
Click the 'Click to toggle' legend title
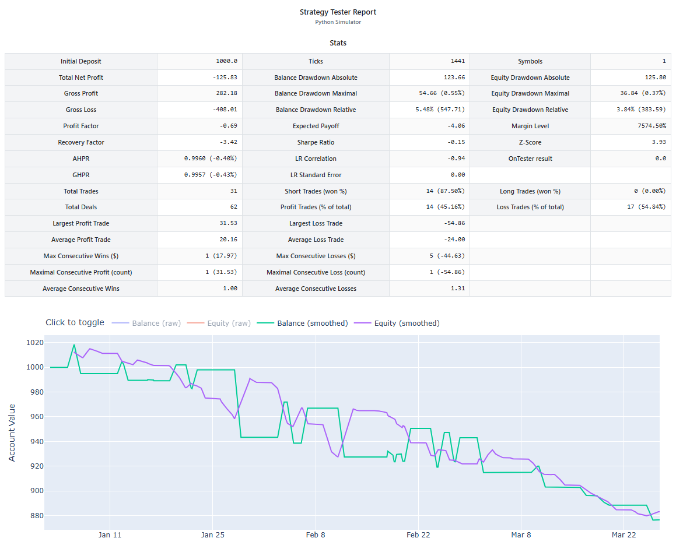(x=75, y=322)
